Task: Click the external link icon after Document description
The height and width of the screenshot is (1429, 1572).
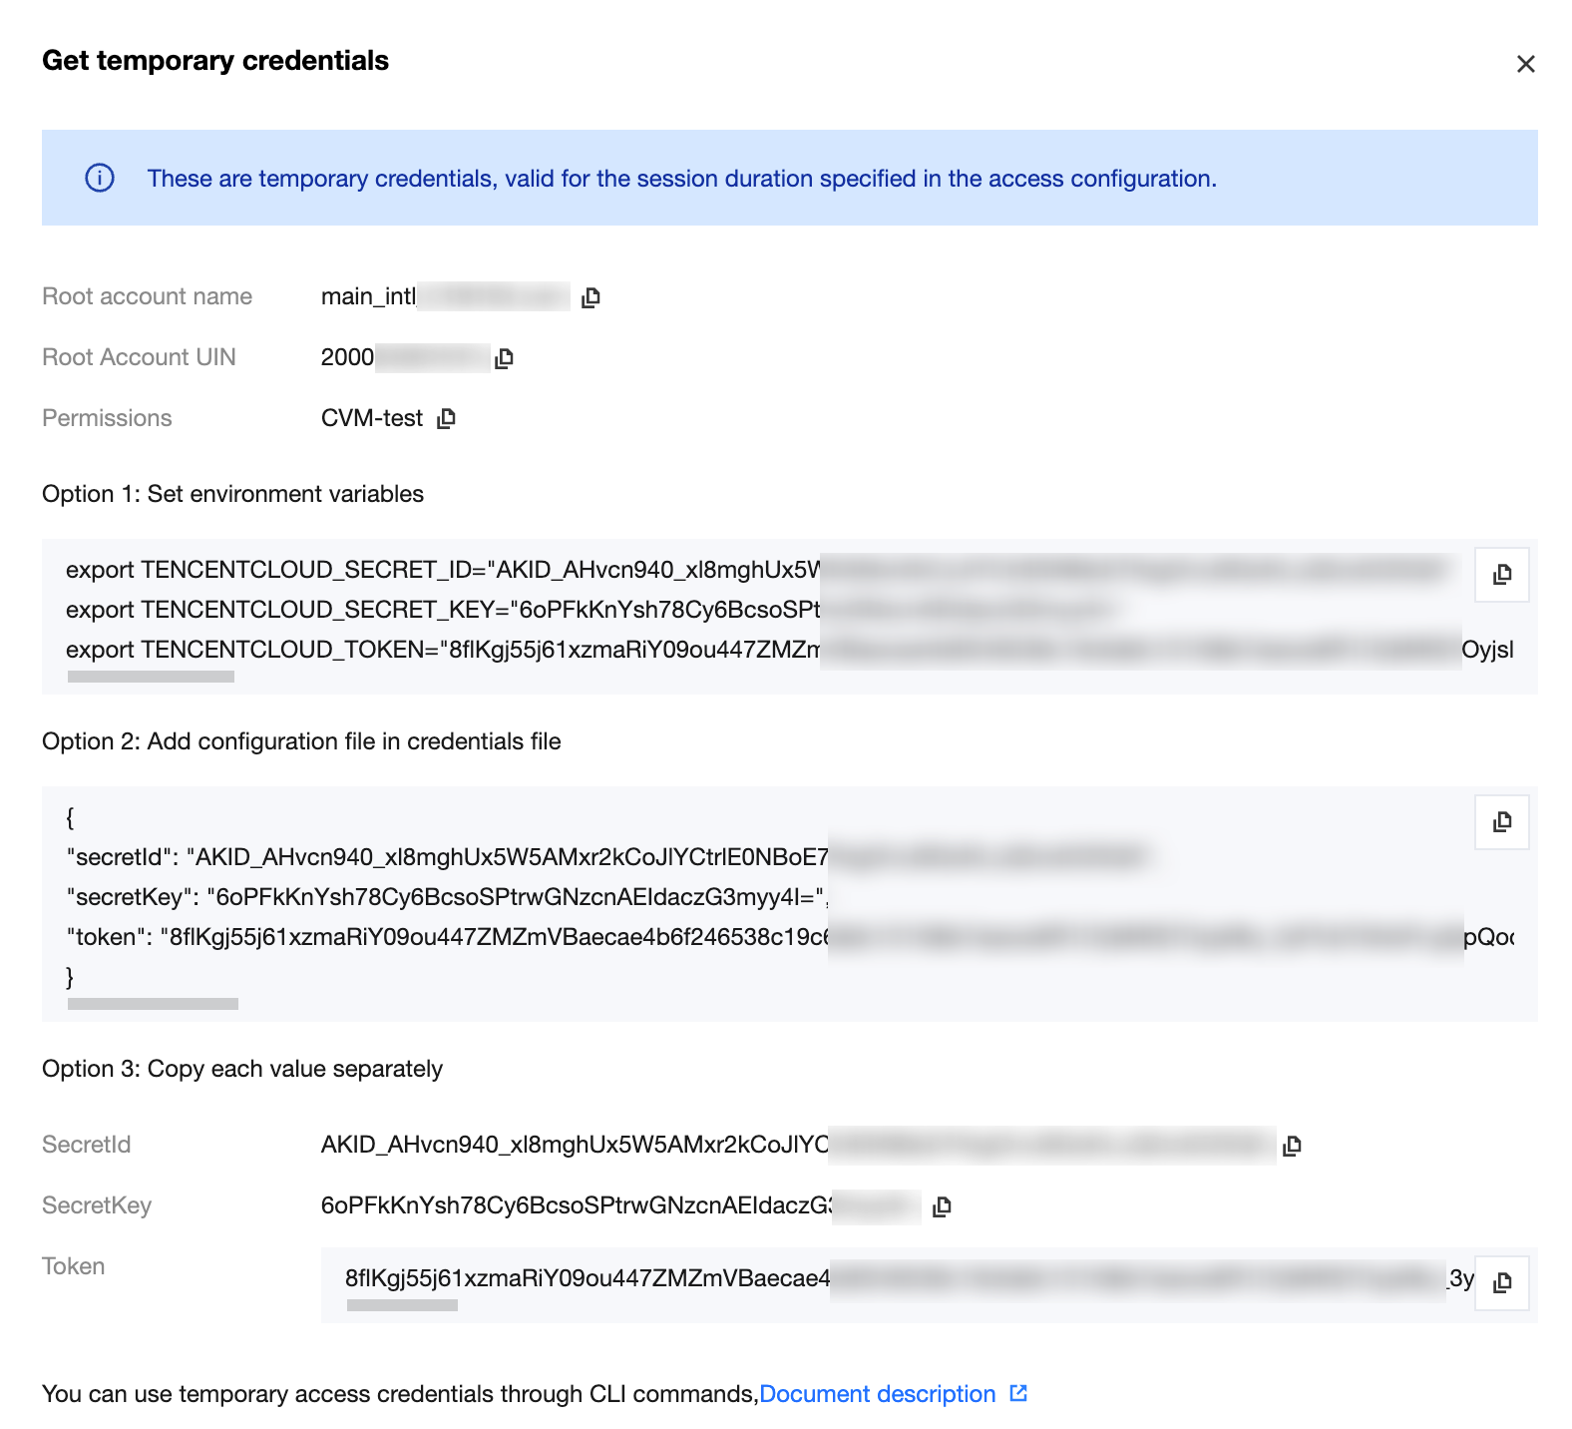Action: tap(1017, 1393)
